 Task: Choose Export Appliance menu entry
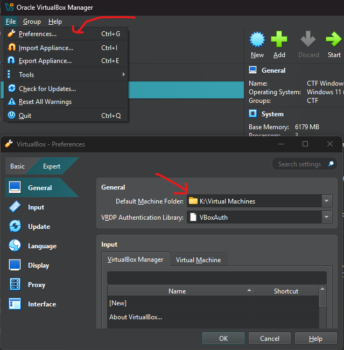click(x=66, y=61)
